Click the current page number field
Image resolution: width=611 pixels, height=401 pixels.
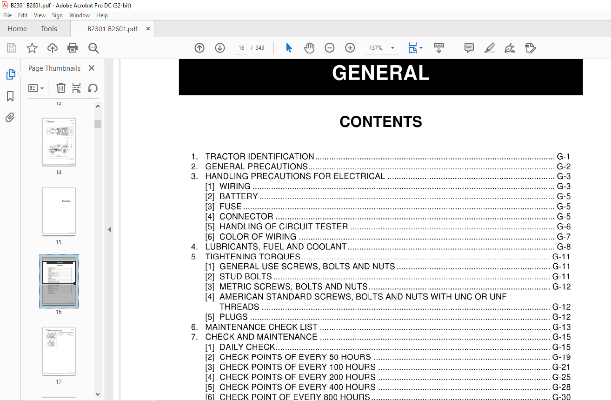[x=241, y=48]
